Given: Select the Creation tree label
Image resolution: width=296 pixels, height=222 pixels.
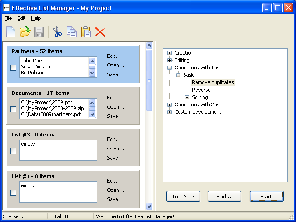Looking at the screenshot, I should coord(184,53).
